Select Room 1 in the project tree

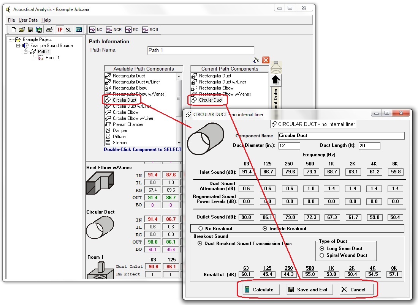[52, 58]
